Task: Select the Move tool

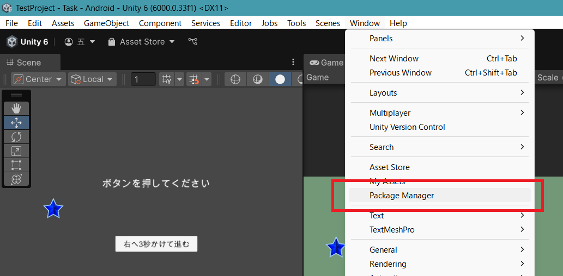Action: [x=16, y=123]
